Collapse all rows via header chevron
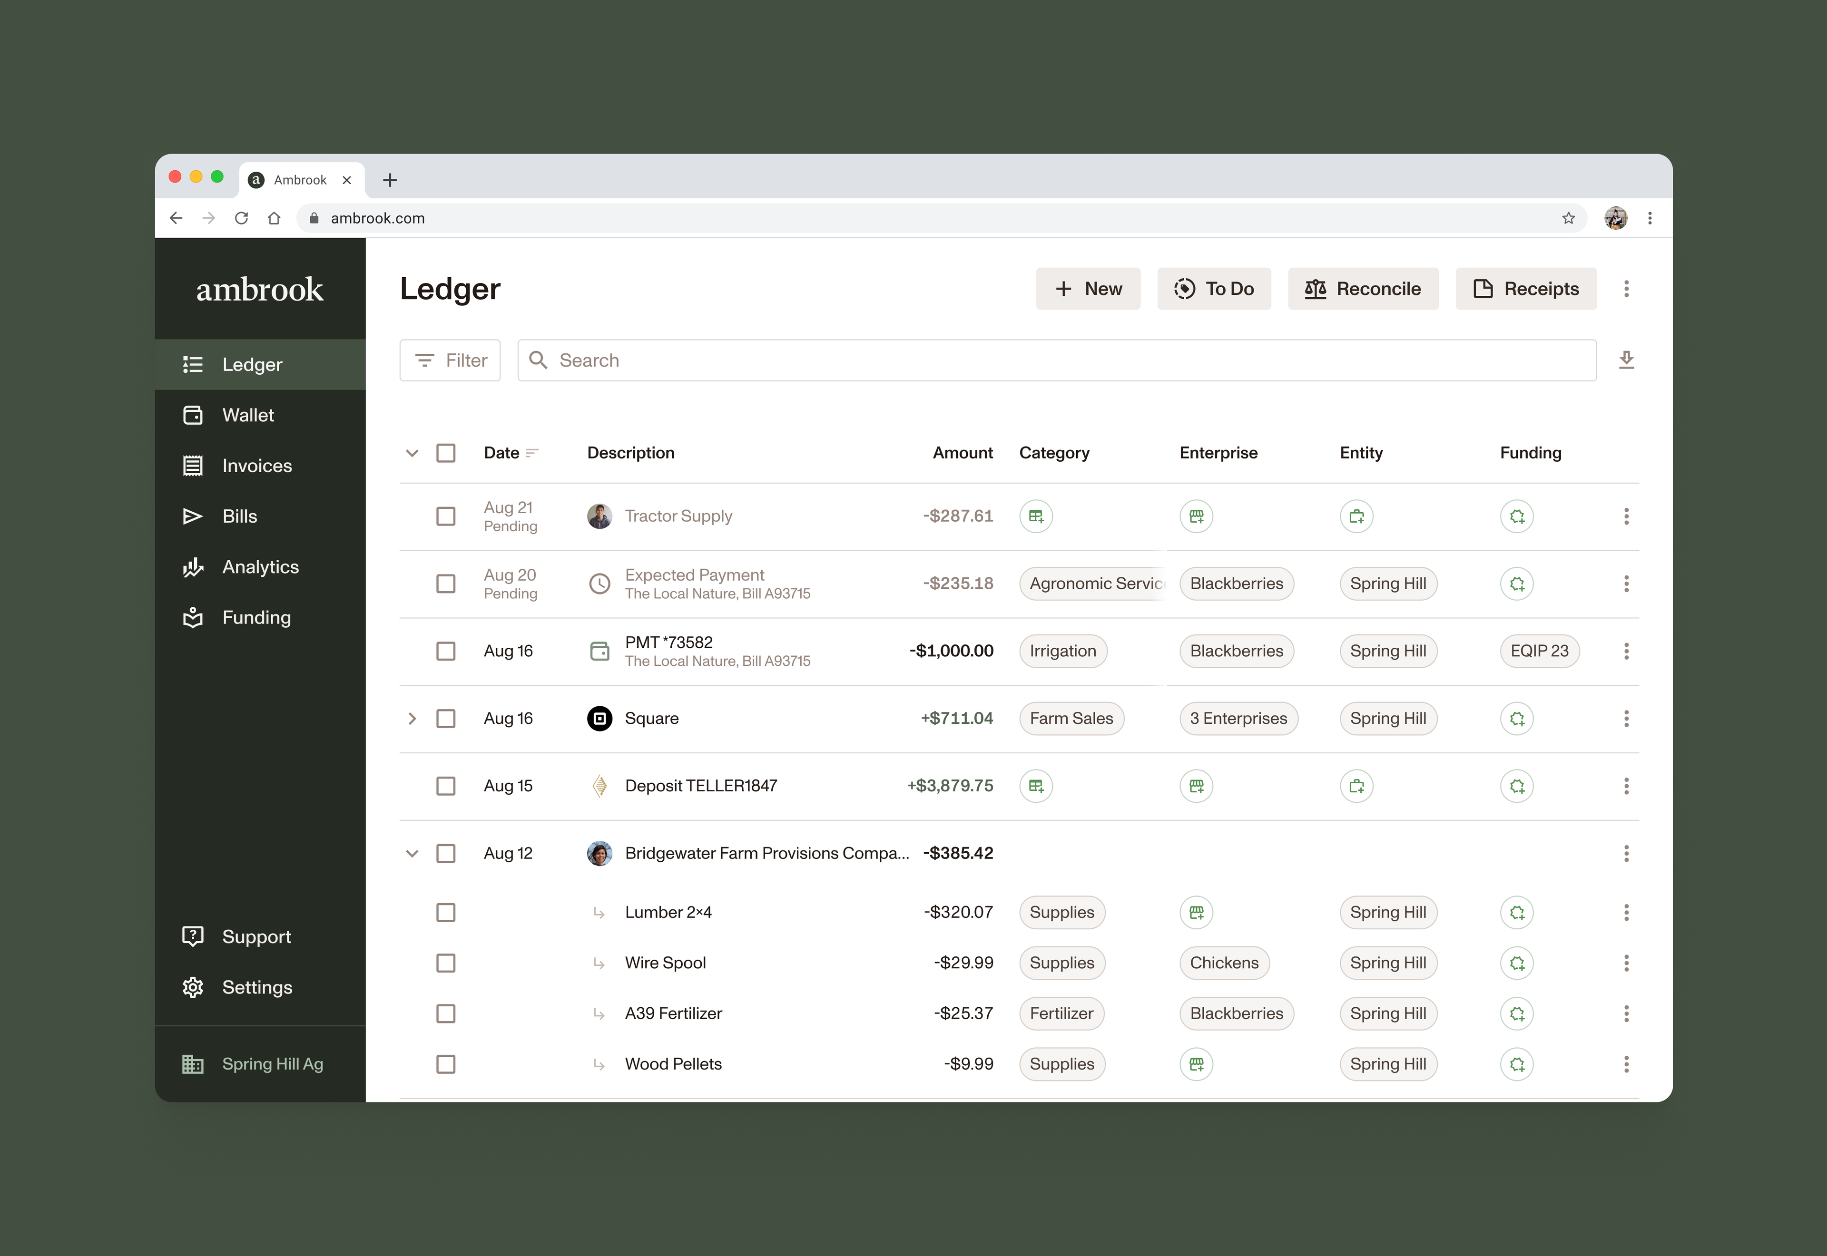 pos(412,452)
